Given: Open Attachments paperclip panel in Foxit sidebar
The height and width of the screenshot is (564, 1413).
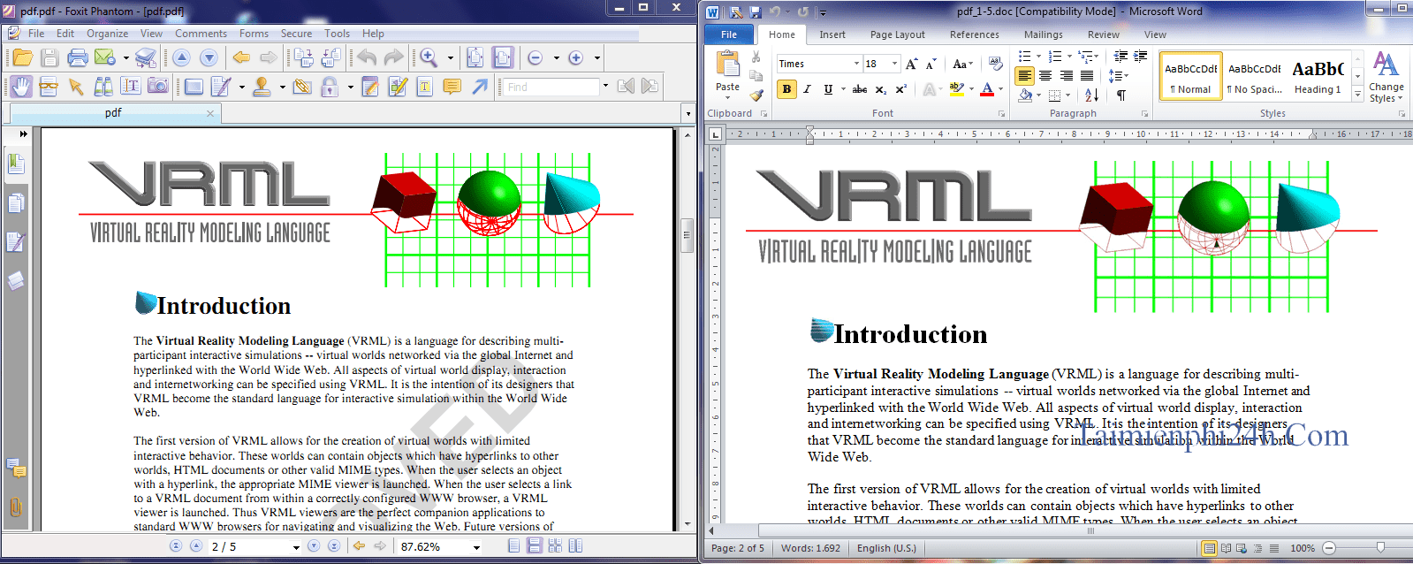Looking at the screenshot, I should [x=15, y=507].
